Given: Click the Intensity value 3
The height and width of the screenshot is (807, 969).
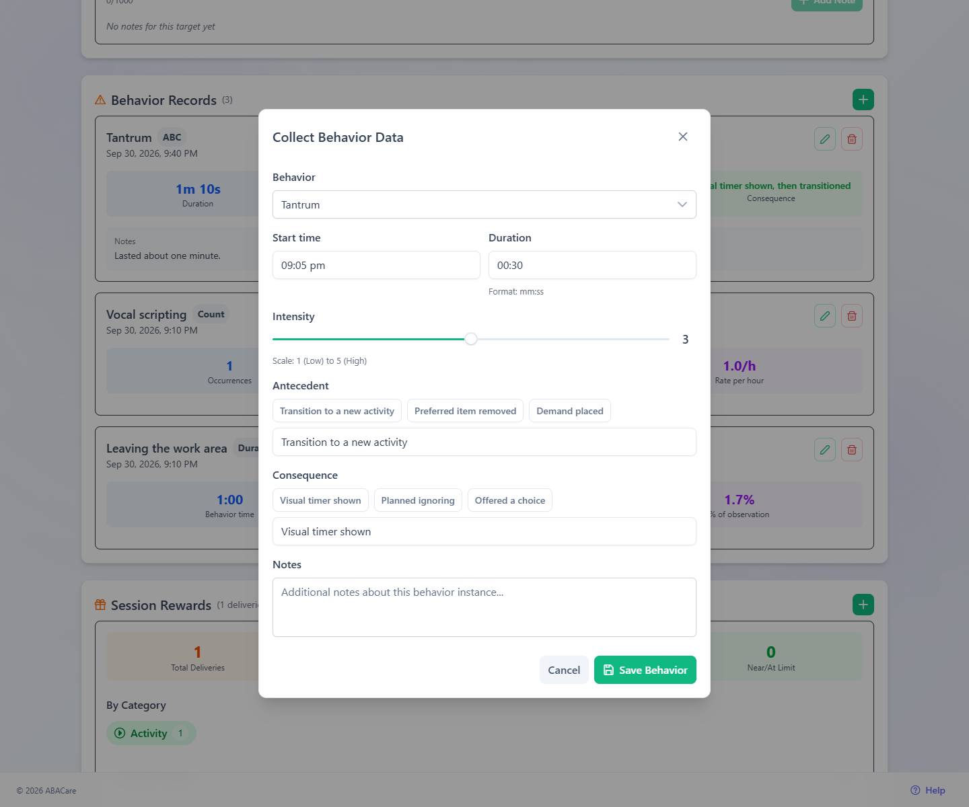Looking at the screenshot, I should (686, 340).
